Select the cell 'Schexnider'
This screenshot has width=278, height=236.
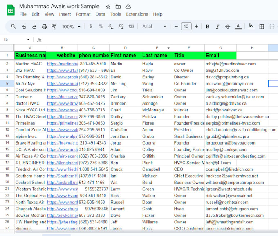(157, 97)
